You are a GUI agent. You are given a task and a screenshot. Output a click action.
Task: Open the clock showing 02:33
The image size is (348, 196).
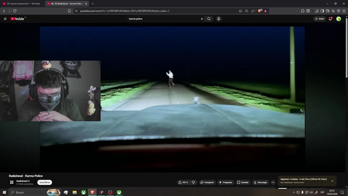tap(332, 192)
